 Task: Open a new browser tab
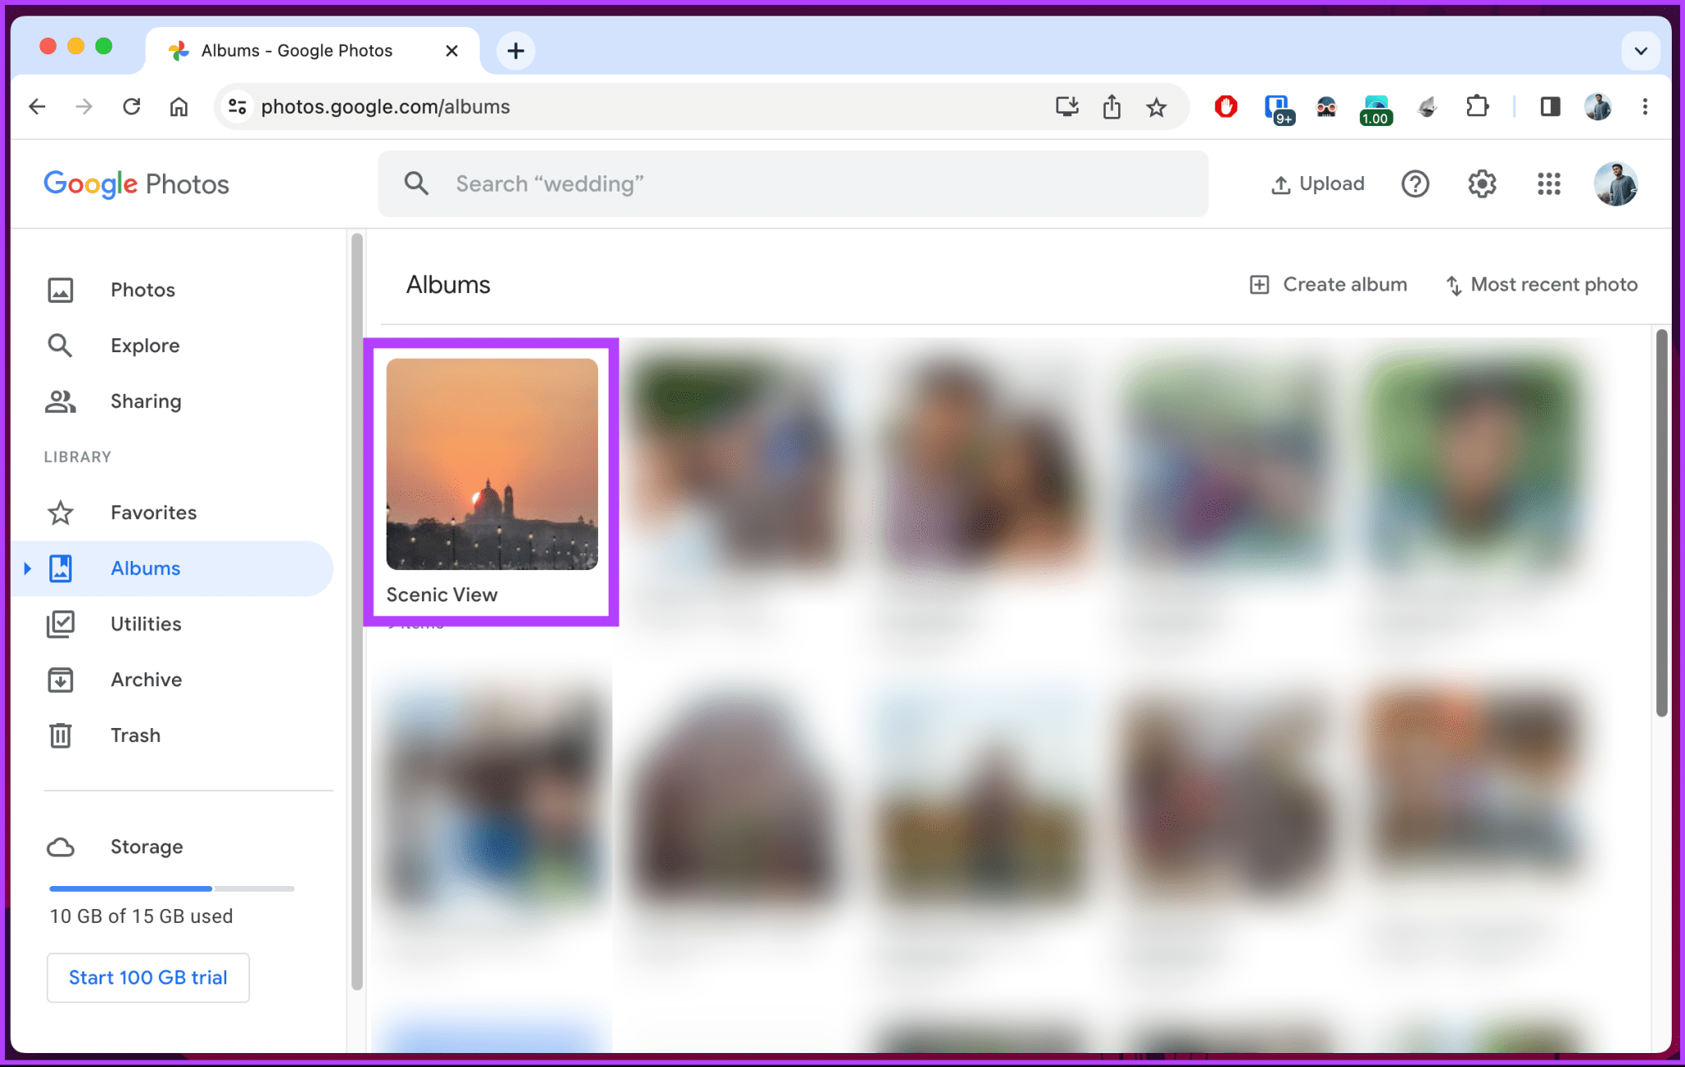click(515, 50)
